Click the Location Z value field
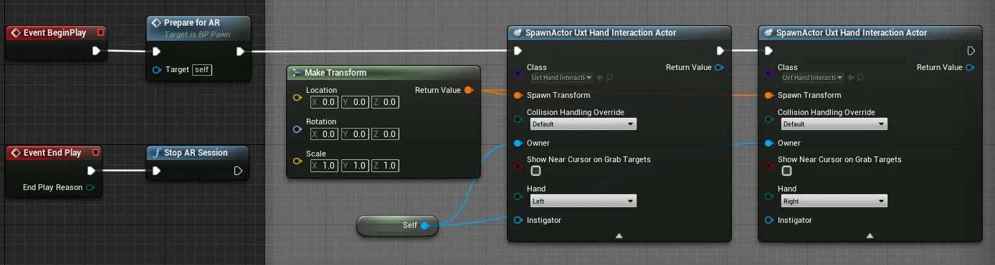Viewport: 995px width, 265px height. (x=385, y=102)
